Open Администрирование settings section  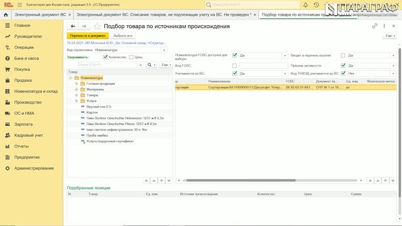click(34, 168)
